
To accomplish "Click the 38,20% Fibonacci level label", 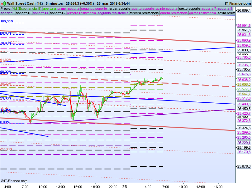I will (x=6, y=84).
